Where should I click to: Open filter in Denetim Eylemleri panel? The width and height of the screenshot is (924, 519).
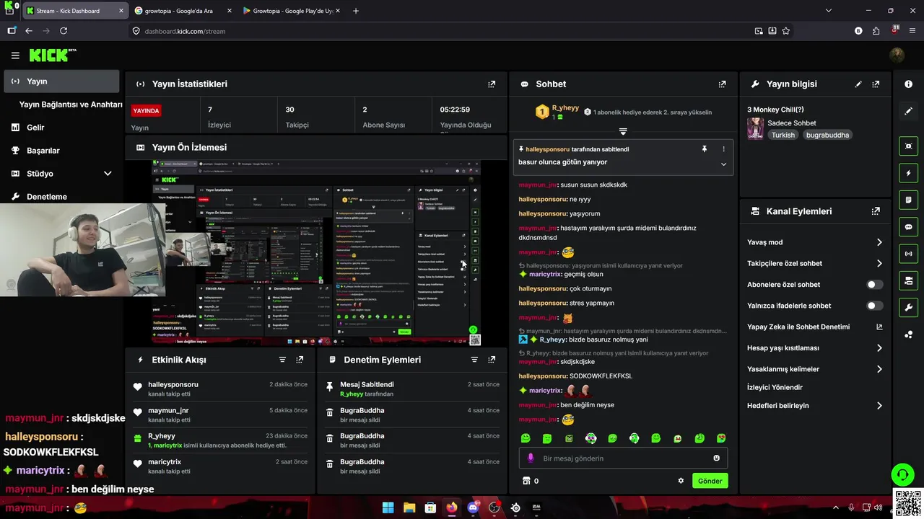(474, 360)
